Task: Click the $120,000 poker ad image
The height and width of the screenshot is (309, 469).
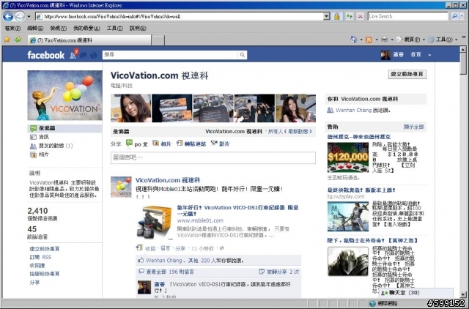Action: pos(348,157)
